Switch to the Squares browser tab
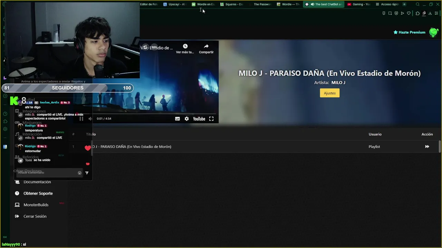Viewport: 442px width, 248px height. point(232,4)
